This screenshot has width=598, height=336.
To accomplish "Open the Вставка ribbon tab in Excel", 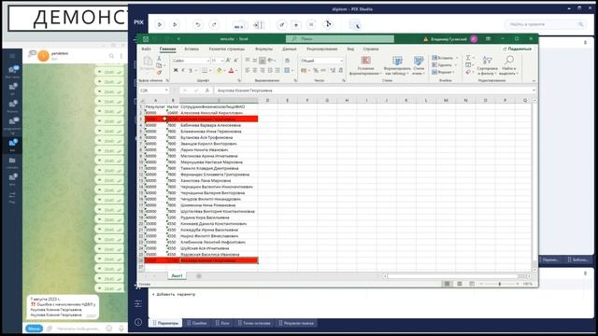I will 192,49.
